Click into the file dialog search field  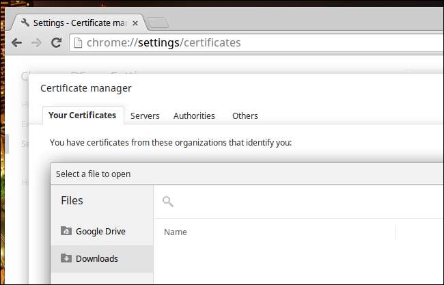point(301,201)
